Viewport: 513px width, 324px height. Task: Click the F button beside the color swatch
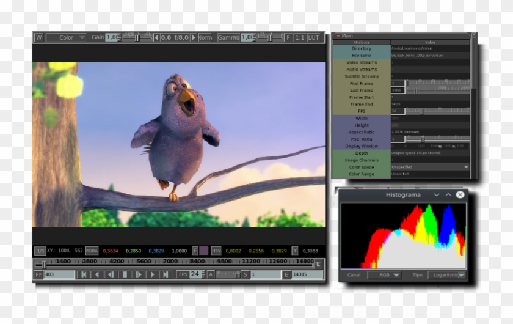click(x=195, y=251)
